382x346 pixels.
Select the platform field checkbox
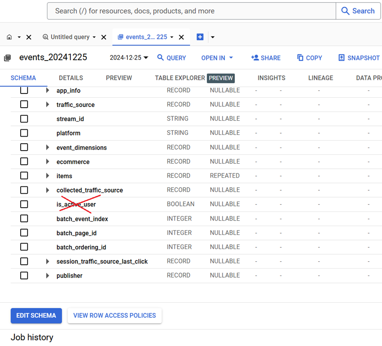[x=24, y=133]
